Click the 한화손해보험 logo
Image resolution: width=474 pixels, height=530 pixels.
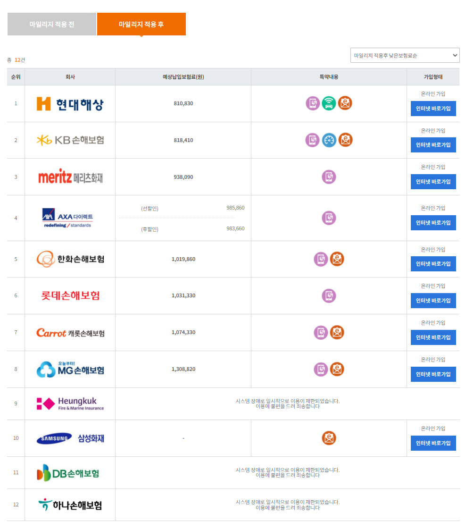point(70,259)
